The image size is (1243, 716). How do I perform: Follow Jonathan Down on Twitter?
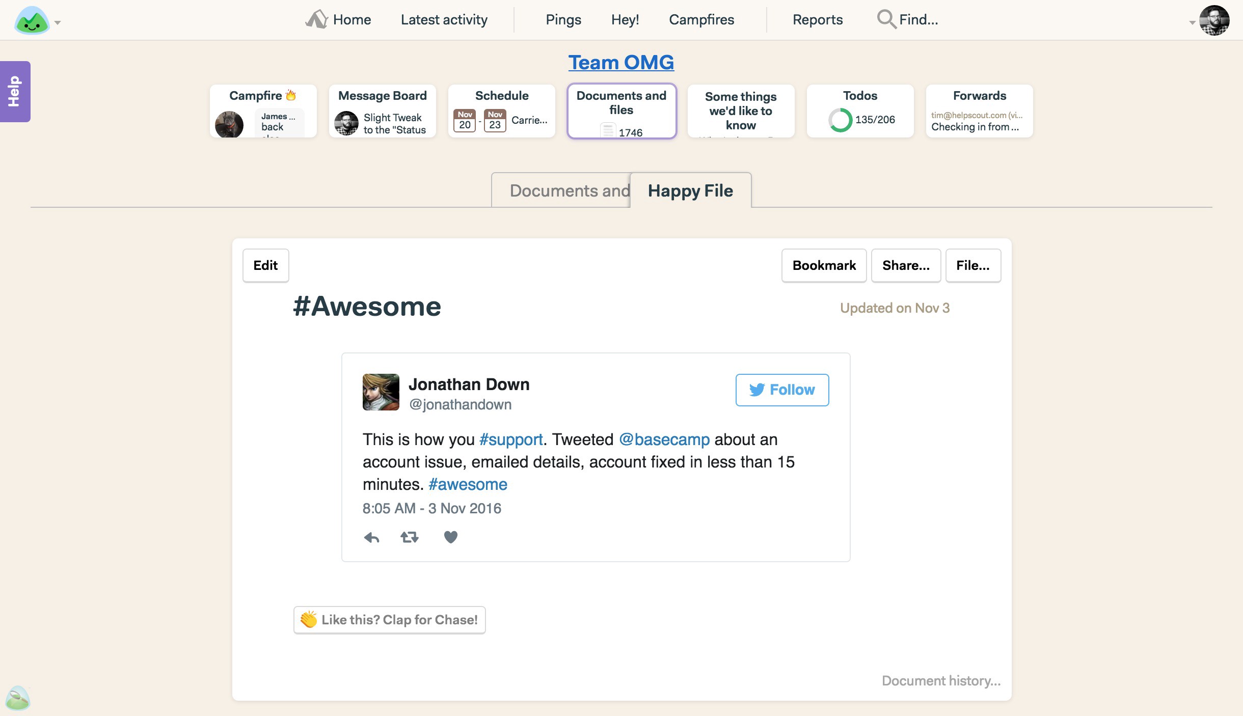coord(782,390)
